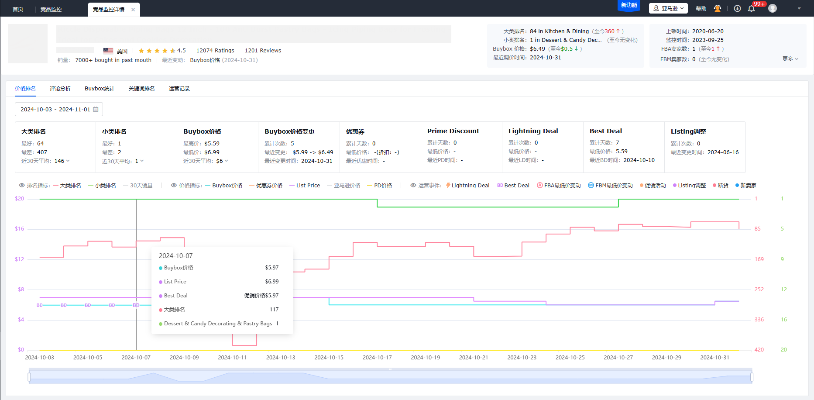Select the 价格排名 tab
The height and width of the screenshot is (400, 814).
[x=25, y=88]
